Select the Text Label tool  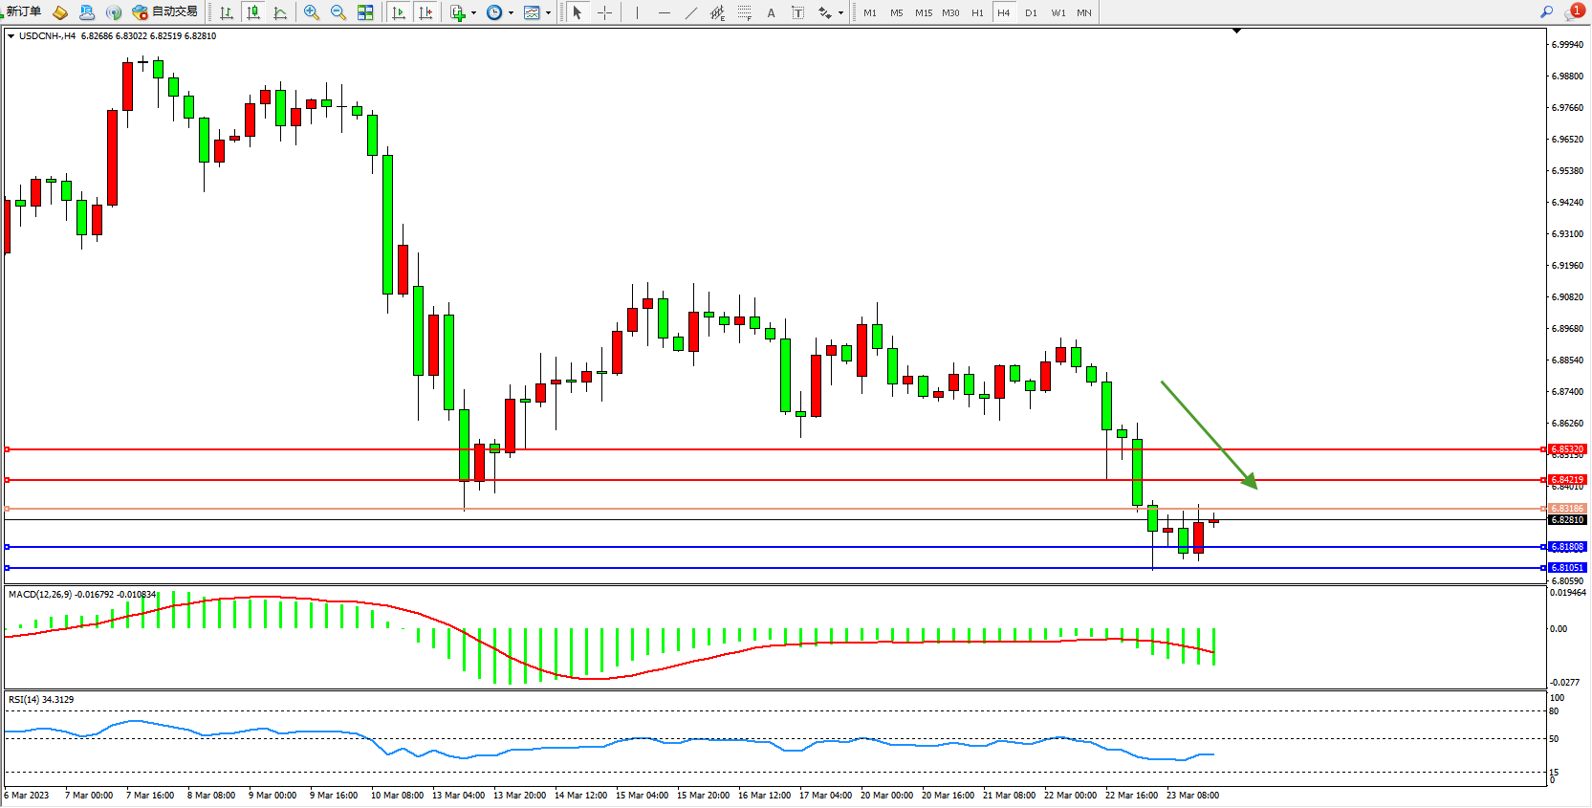pos(797,12)
